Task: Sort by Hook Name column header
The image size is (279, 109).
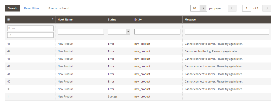Action: (65, 19)
